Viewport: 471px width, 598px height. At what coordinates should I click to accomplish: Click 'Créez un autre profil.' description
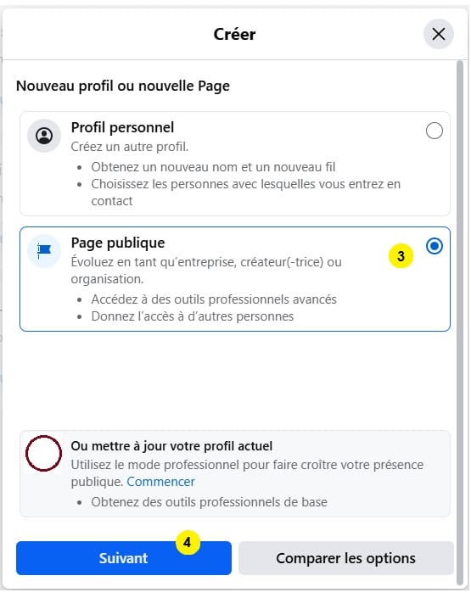click(129, 147)
